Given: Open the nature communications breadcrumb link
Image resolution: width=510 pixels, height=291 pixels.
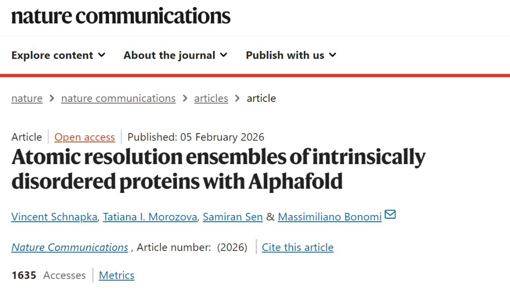Looking at the screenshot, I should pos(118,98).
